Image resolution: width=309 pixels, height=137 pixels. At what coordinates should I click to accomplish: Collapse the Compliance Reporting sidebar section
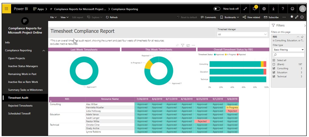(x=44, y=50)
